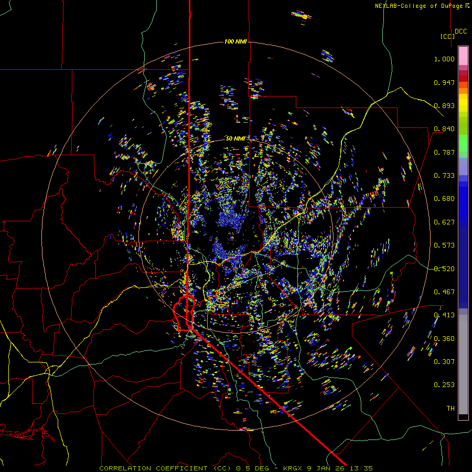Click the TH threshold label
This screenshot has width=472, height=472.
tap(450, 409)
